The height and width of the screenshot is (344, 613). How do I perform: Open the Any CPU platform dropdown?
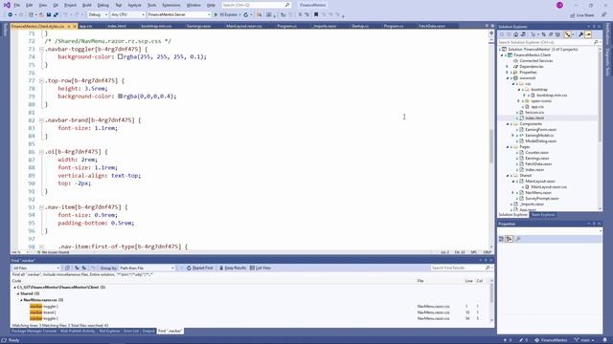[127, 15]
